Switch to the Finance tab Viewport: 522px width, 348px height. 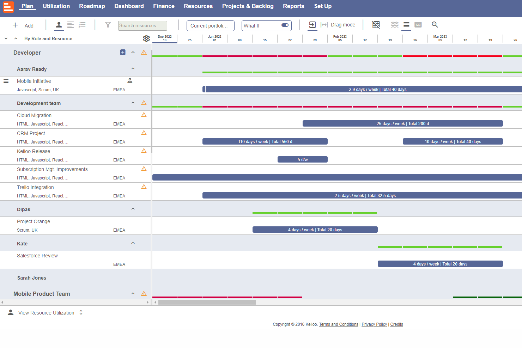pyautogui.click(x=164, y=6)
